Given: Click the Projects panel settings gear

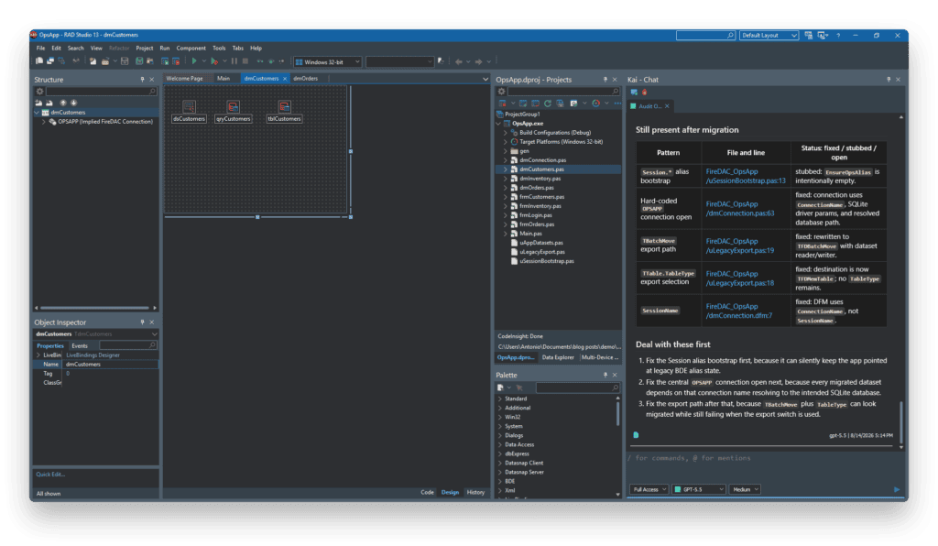Looking at the screenshot, I should pos(501,92).
